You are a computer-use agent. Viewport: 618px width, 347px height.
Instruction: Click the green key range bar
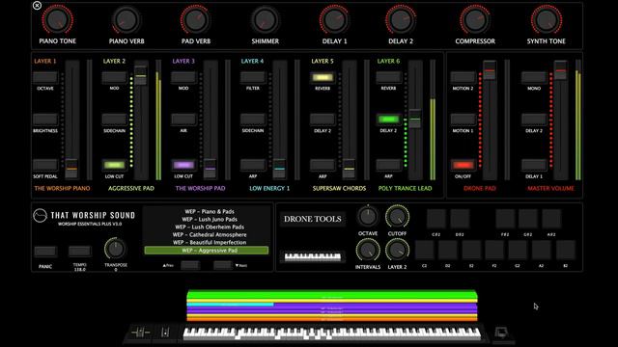tap(332, 294)
